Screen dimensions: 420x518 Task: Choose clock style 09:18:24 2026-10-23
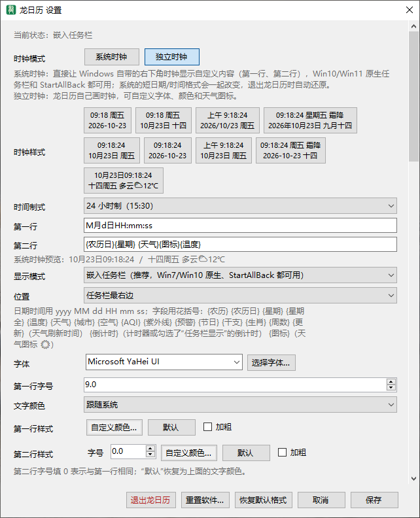tap(167, 150)
